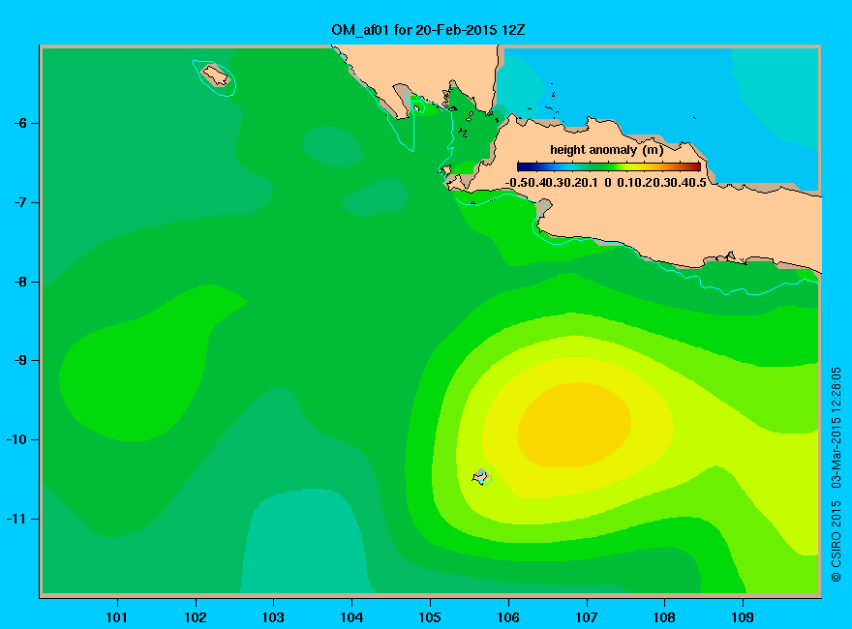852x629 pixels.
Task: Click the CSIRO 2015 copyright timestamp text
Action: (837, 475)
